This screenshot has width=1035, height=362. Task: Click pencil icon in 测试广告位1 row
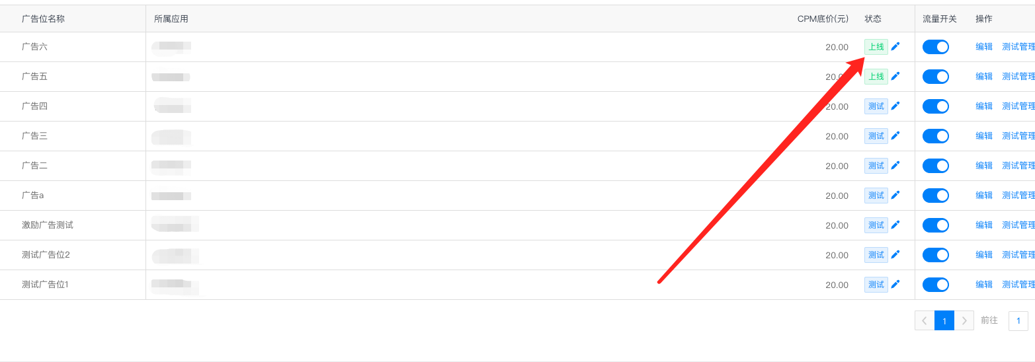coord(895,284)
